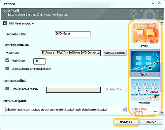Select the template thumbnail below Vacation
Screen dimensions: 165x130
click(145, 111)
